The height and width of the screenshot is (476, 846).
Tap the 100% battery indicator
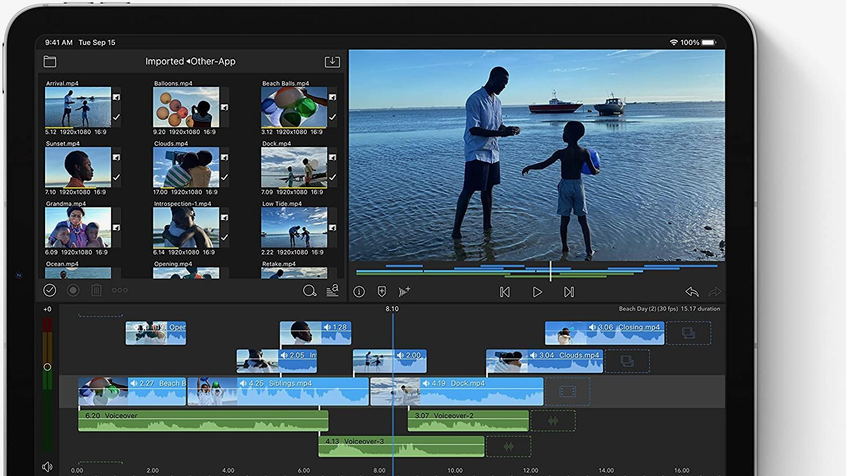(698, 42)
